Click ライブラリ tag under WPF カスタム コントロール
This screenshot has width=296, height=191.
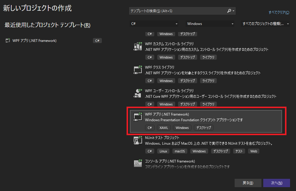pos(208,57)
